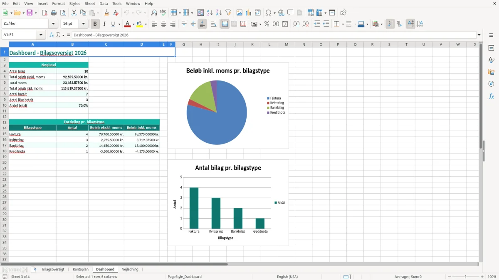Toggle left-to-right text direction
Screen dimensions: 499x280
point(390,24)
